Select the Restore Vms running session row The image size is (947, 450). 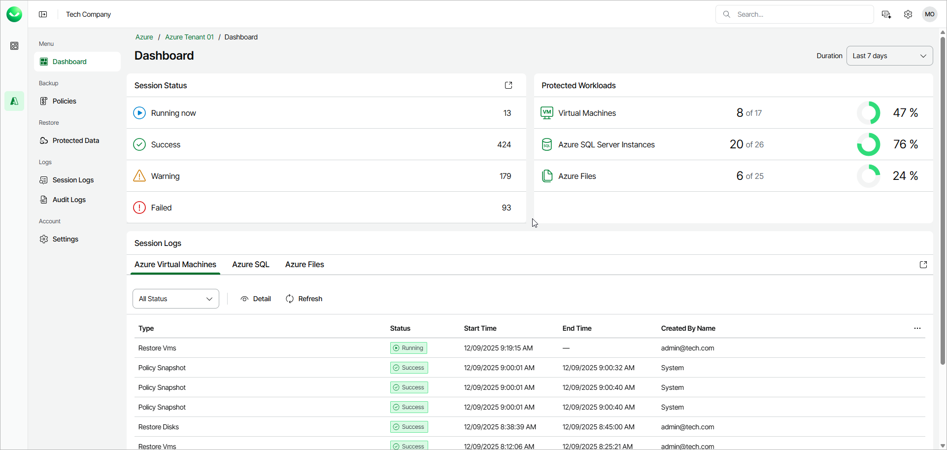[530, 348]
